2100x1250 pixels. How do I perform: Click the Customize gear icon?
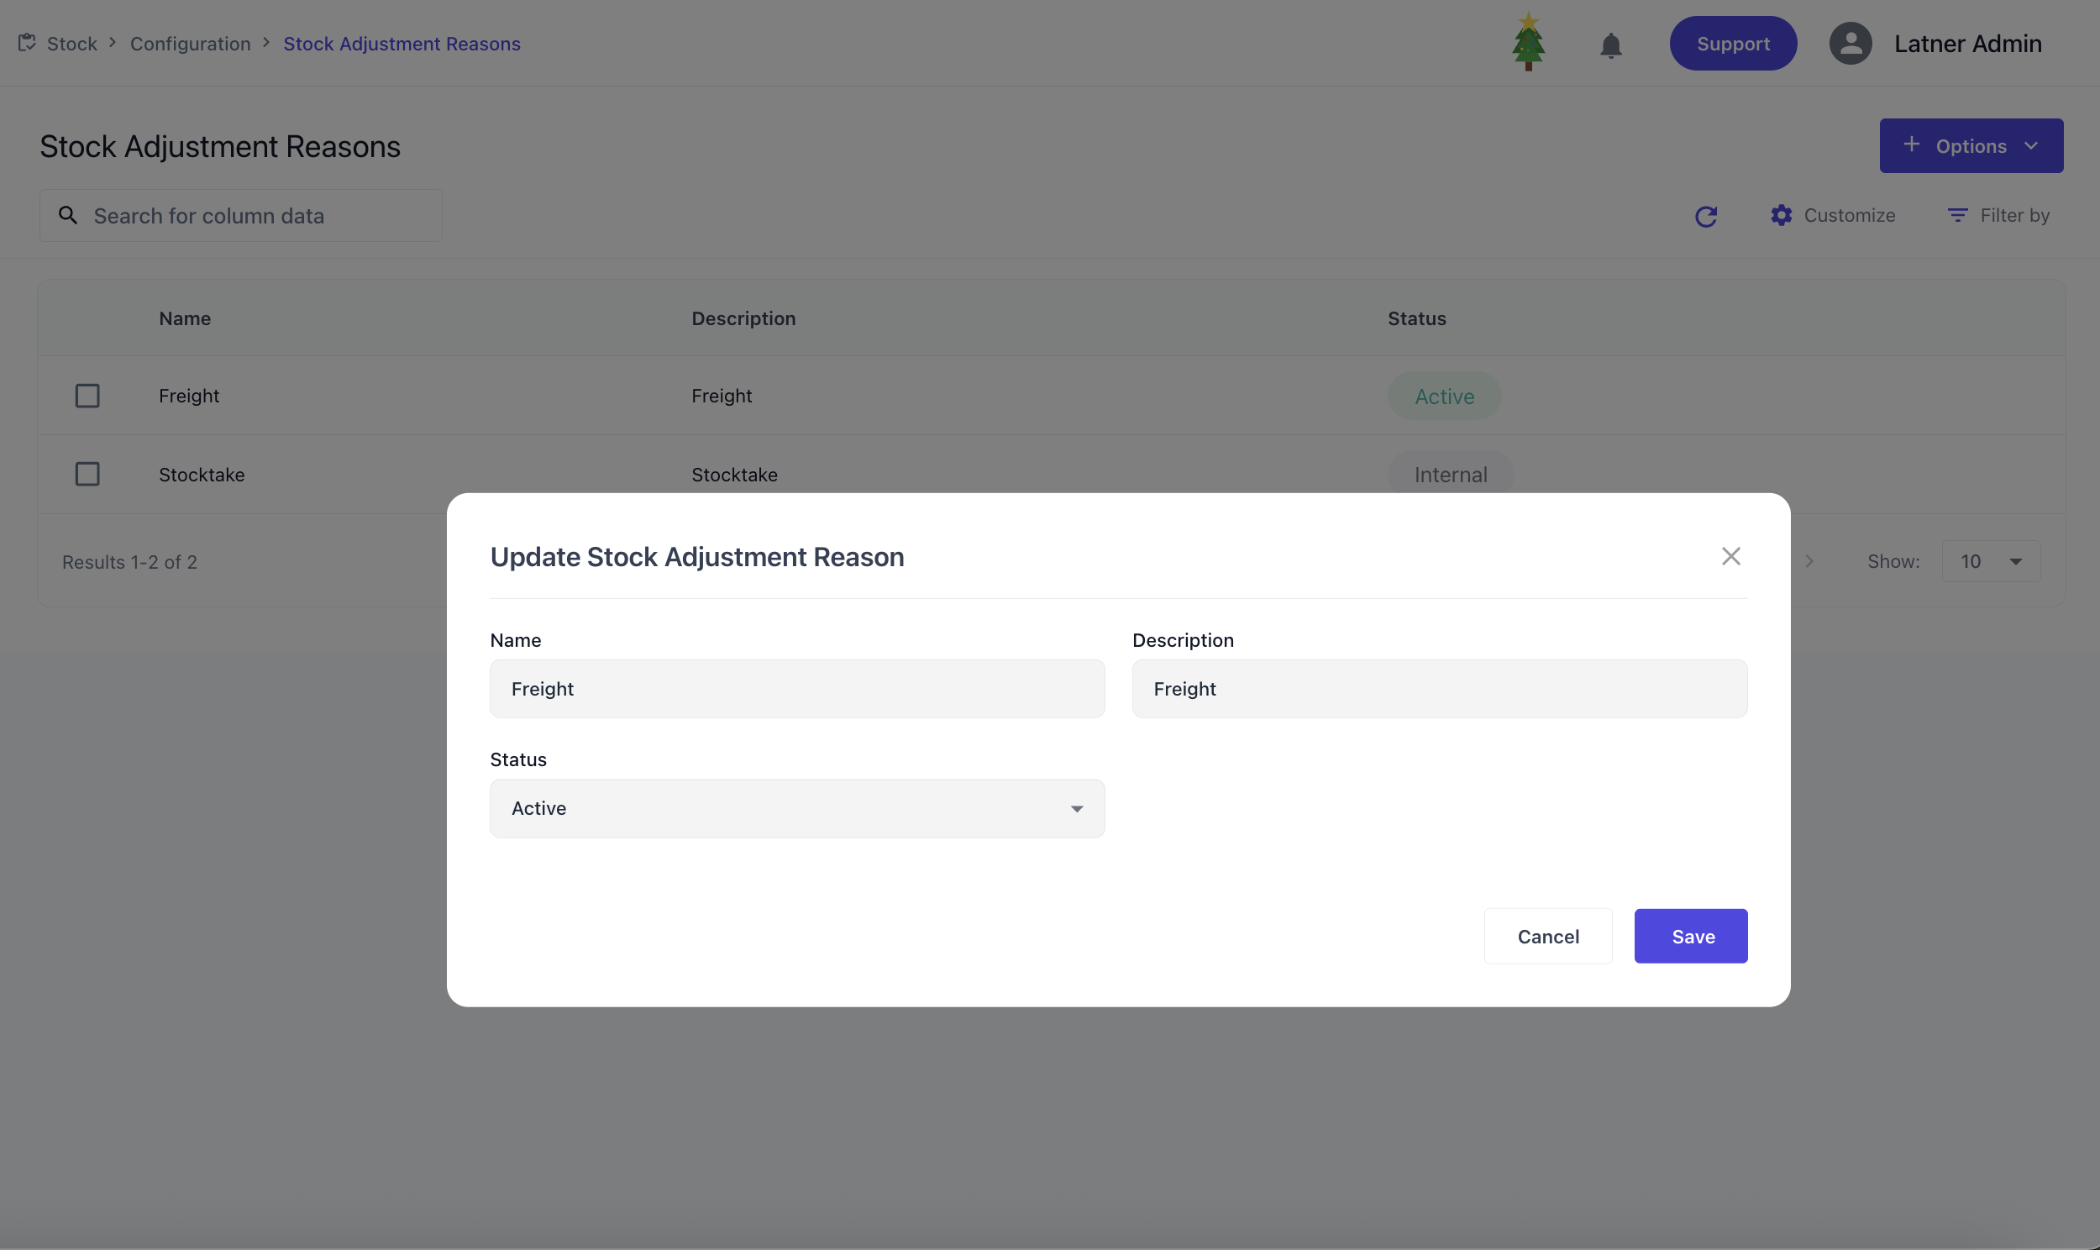pos(1781,216)
